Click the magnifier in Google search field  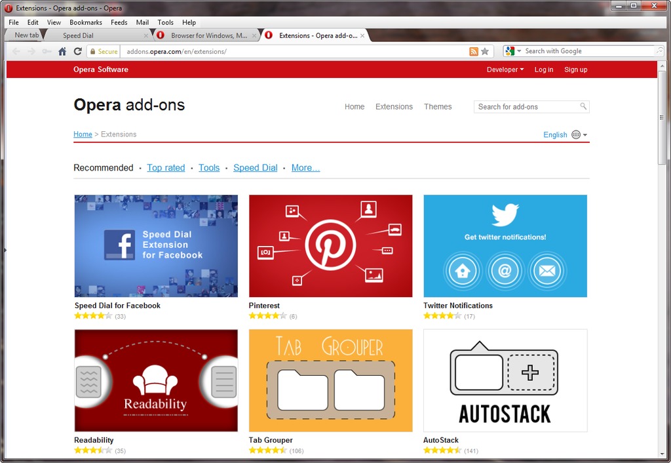tap(659, 51)
